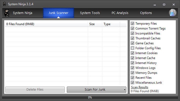Click the ninja logo icon in navigation bar
180x101 pixels.
pos(7,13)
